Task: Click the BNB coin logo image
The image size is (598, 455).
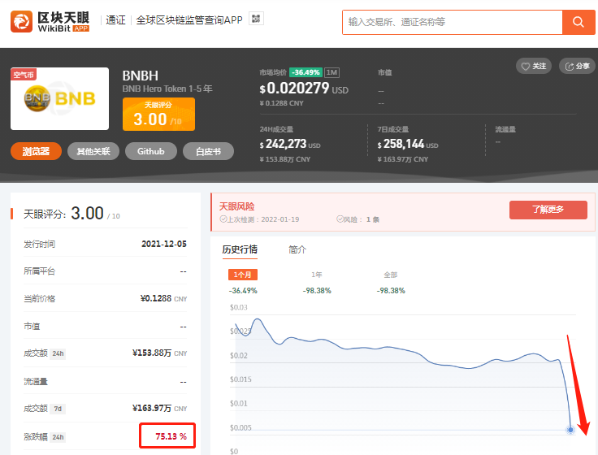Action: [59, 99]
